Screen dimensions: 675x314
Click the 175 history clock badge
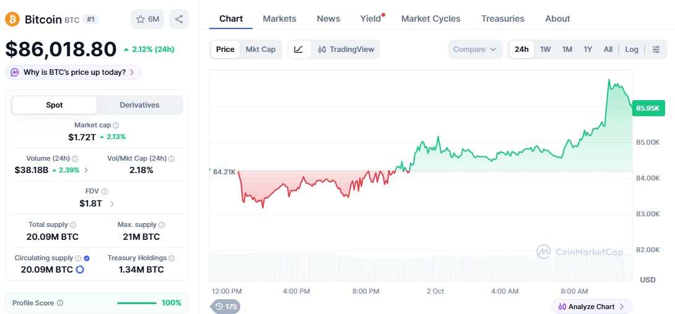click(x=225, y=306)
